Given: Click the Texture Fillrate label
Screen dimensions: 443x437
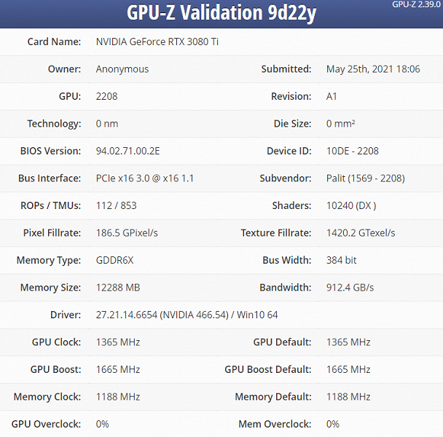Looking at the screenshot, I should [276, 233].
